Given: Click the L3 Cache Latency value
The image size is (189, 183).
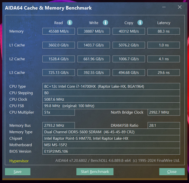Looking at the screenshot, I should click(x=164, y=72).
